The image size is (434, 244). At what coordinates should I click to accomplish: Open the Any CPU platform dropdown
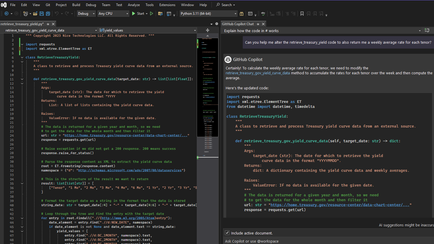pyautogui.click(x=113, y=14)
